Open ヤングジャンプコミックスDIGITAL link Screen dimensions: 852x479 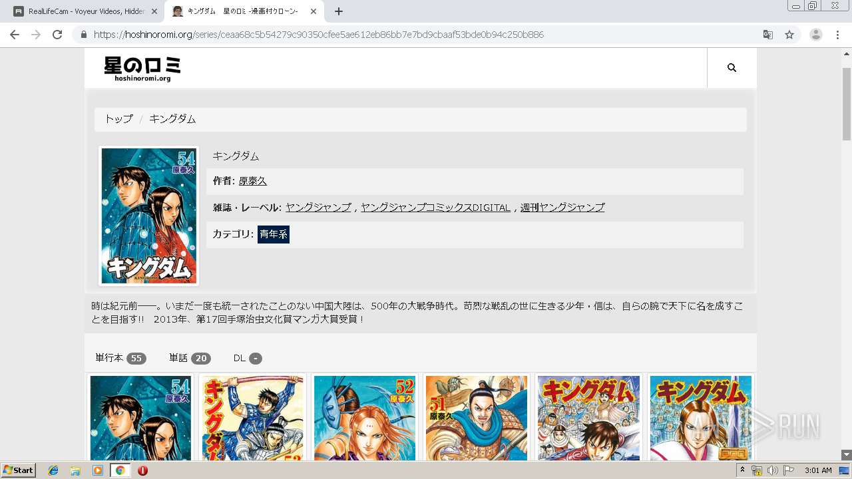435,208
